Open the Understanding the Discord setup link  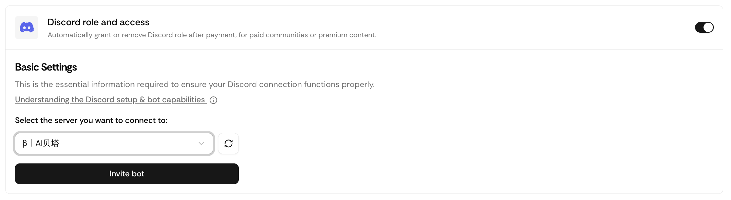[110, 100]
